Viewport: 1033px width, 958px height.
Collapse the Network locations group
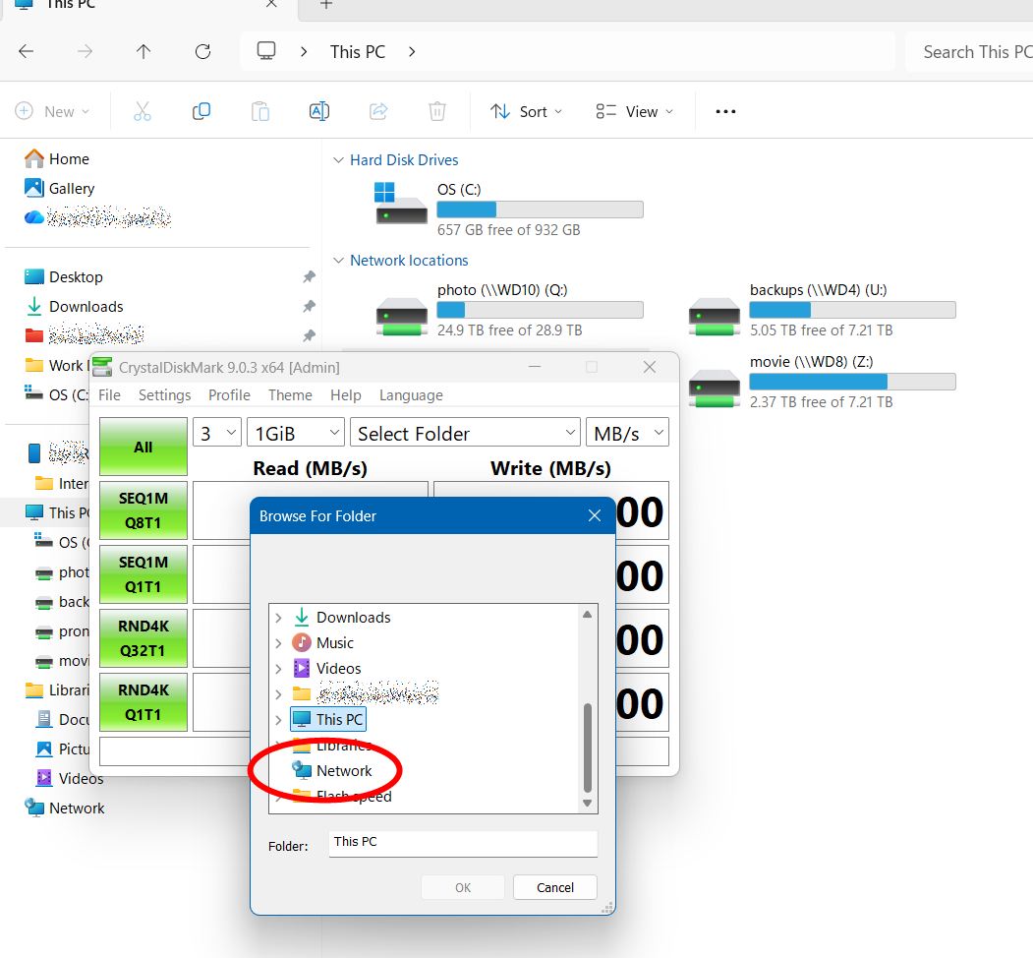tap(339, 261)
